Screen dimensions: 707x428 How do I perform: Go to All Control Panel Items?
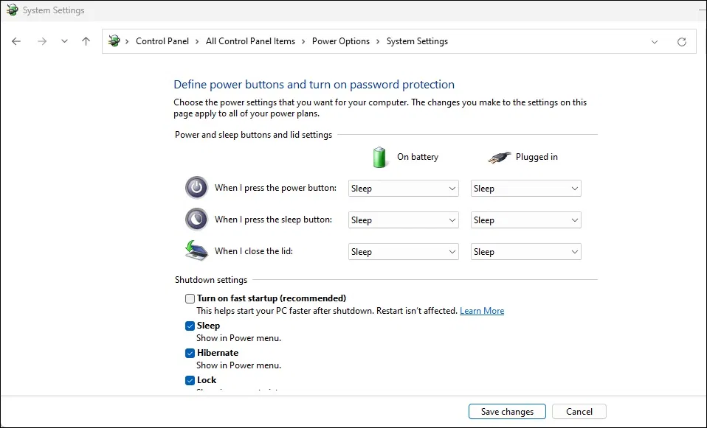(250, 41)
